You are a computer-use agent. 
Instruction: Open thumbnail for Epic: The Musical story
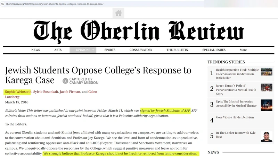coord(266,105)
